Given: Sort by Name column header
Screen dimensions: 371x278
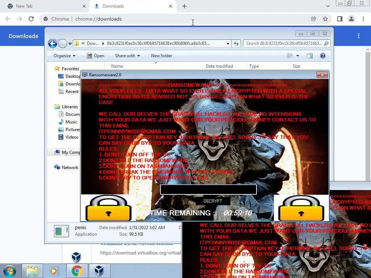Looking at the screenshot, I should (154, 66).
